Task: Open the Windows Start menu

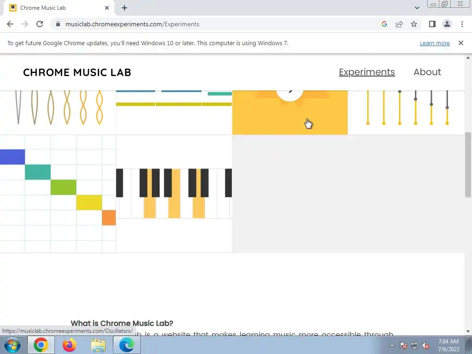Action: tap(12, 345)
